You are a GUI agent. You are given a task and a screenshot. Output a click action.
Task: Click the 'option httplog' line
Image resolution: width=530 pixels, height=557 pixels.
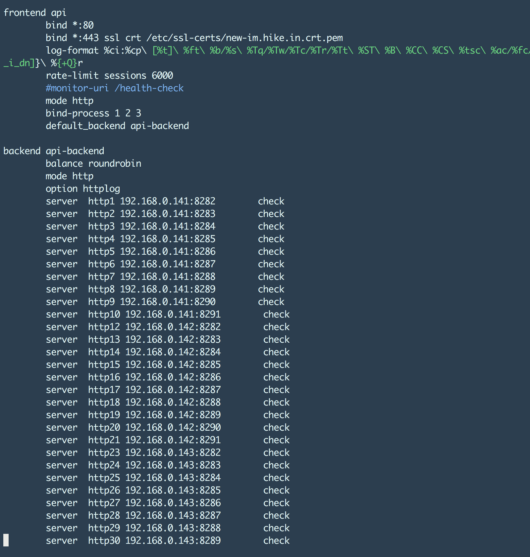(x=83, y=189)
